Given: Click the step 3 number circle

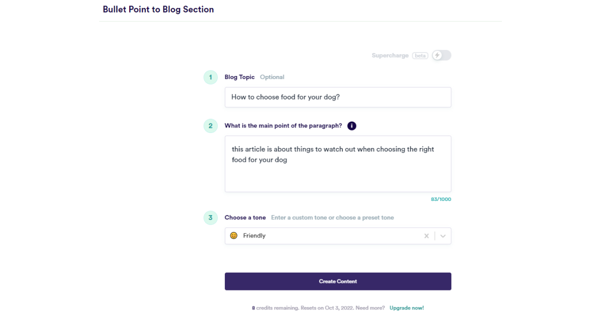Looking at the screenshot, I should (x=210, y=217).
